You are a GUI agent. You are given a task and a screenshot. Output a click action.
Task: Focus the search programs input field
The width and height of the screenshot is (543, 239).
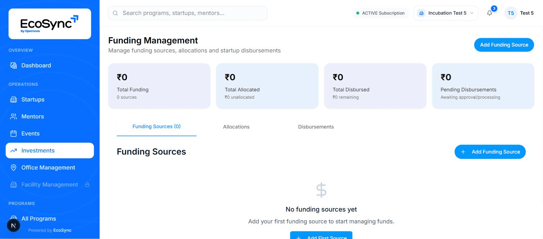tap(188, 13)
